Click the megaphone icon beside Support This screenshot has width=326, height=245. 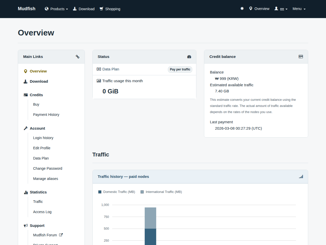(x=26, y=226)
